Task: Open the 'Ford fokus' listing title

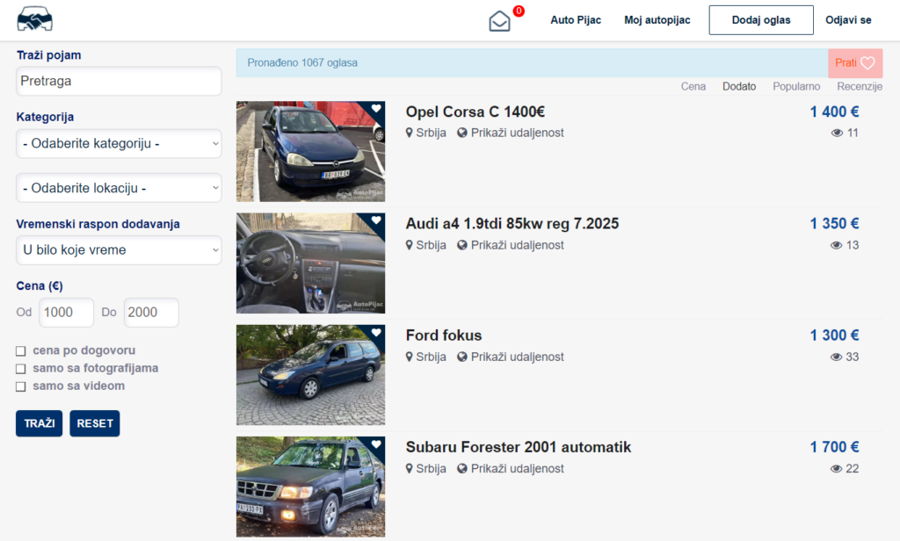Action: (444, 335)
